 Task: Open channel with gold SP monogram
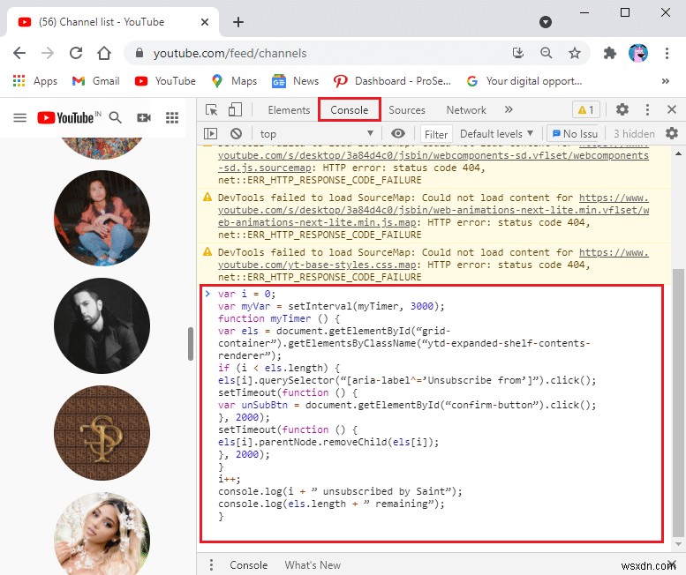[102, 432]
